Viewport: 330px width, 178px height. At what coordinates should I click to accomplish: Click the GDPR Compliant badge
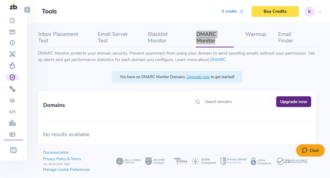204,161
